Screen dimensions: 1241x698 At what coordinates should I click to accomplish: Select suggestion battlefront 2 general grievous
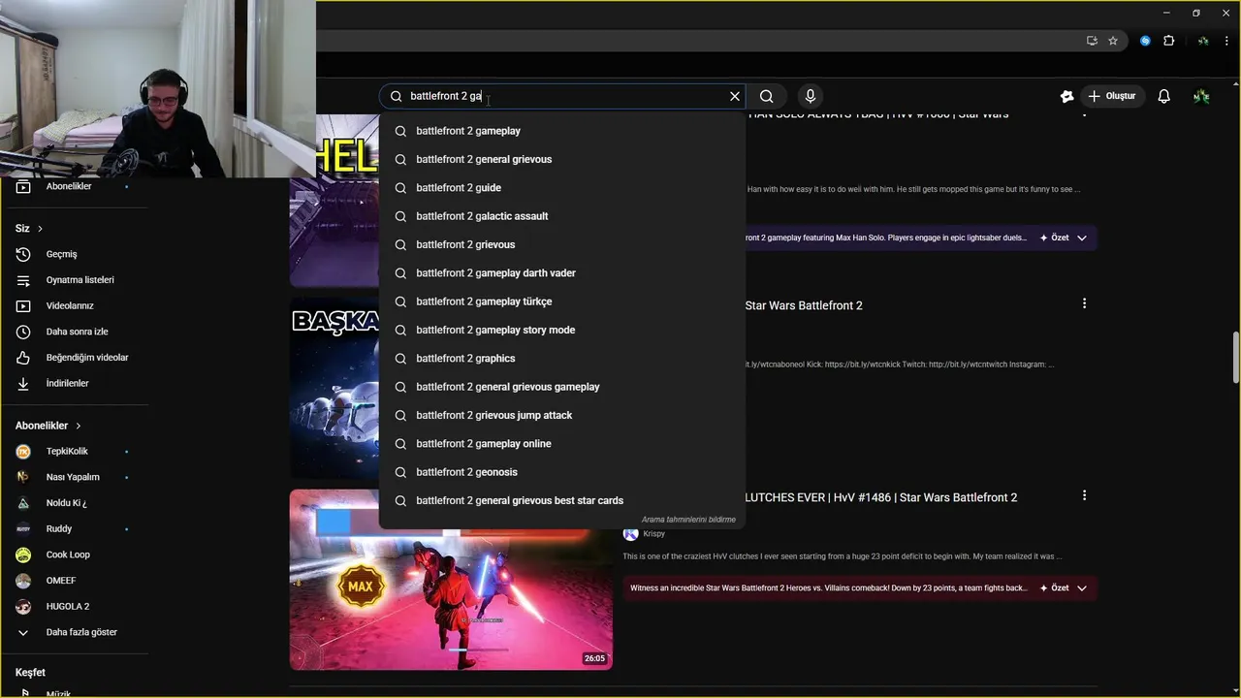[x=562, y=159]
